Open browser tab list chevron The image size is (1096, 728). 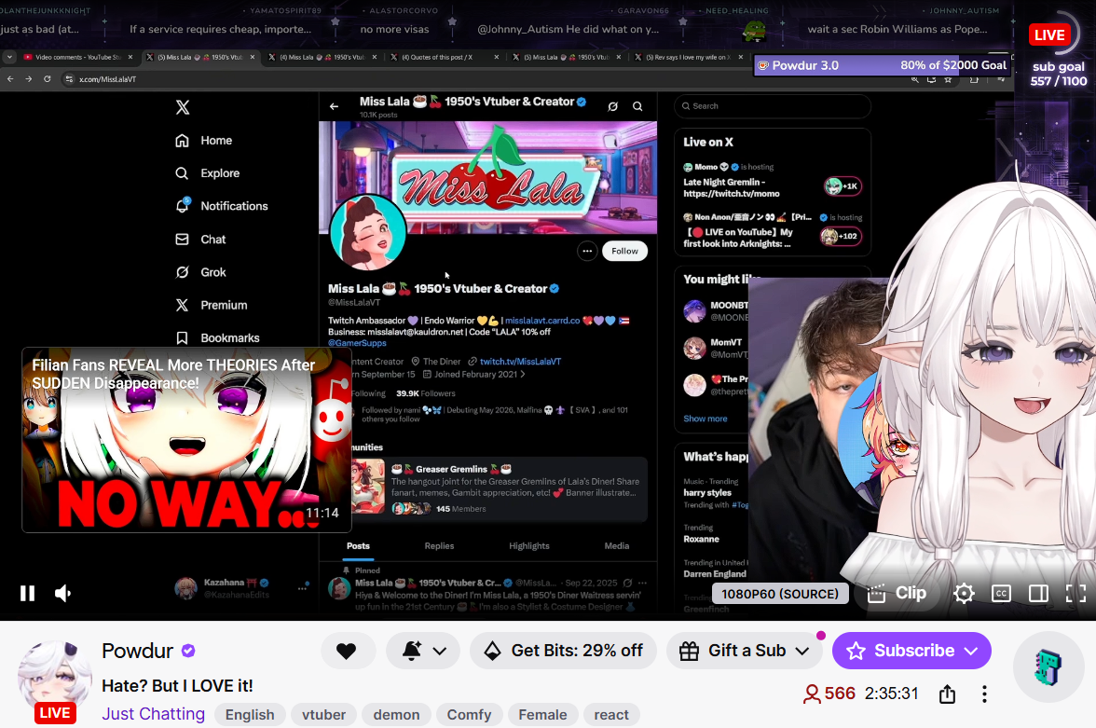(x=9, y=58)
